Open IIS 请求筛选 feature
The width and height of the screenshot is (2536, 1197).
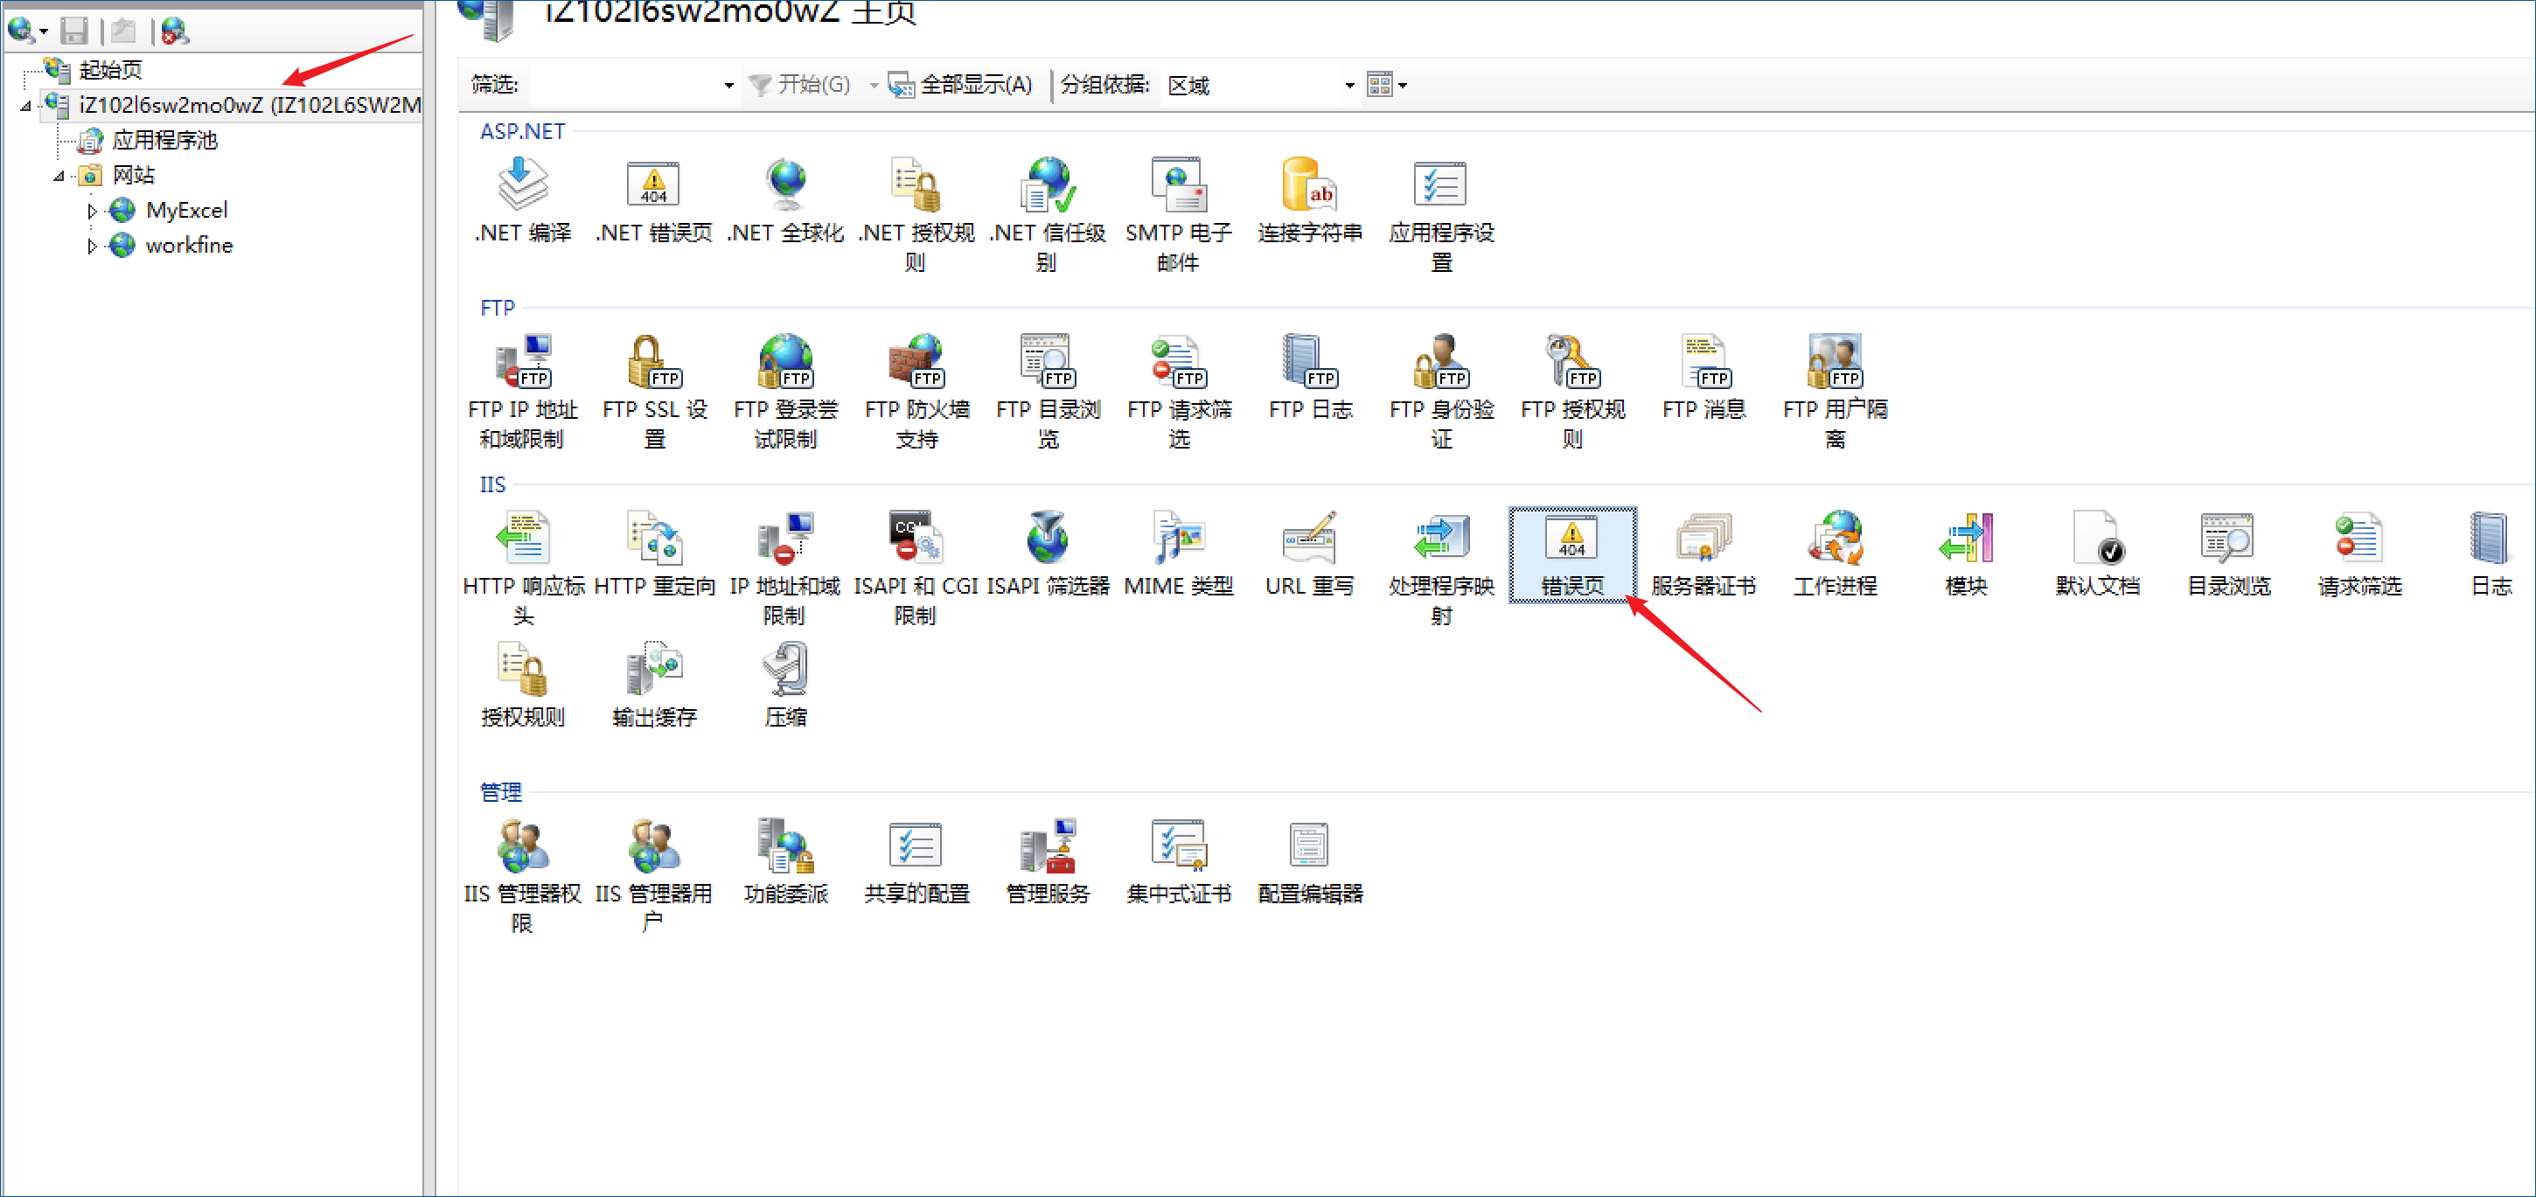[2359, 553]
